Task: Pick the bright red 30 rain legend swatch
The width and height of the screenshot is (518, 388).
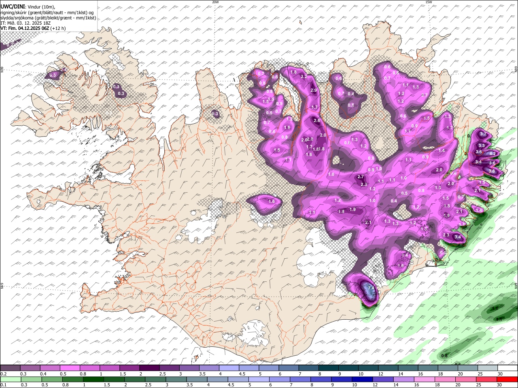Action: [507, 380]
